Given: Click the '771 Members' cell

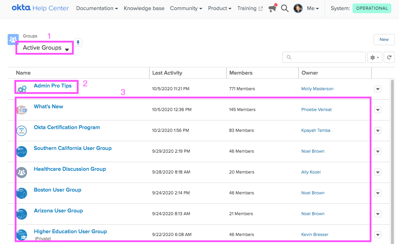Looking at the screenshot, I should [x=242, y=89].
